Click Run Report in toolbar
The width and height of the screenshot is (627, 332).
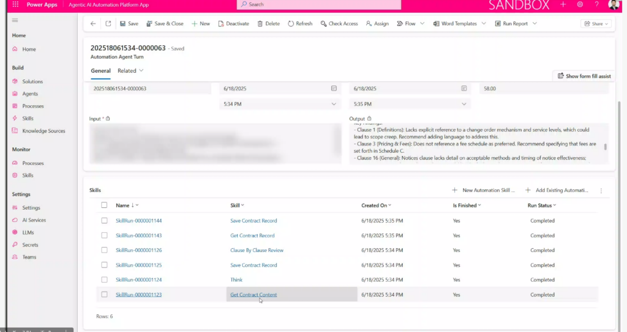(511, 24)
